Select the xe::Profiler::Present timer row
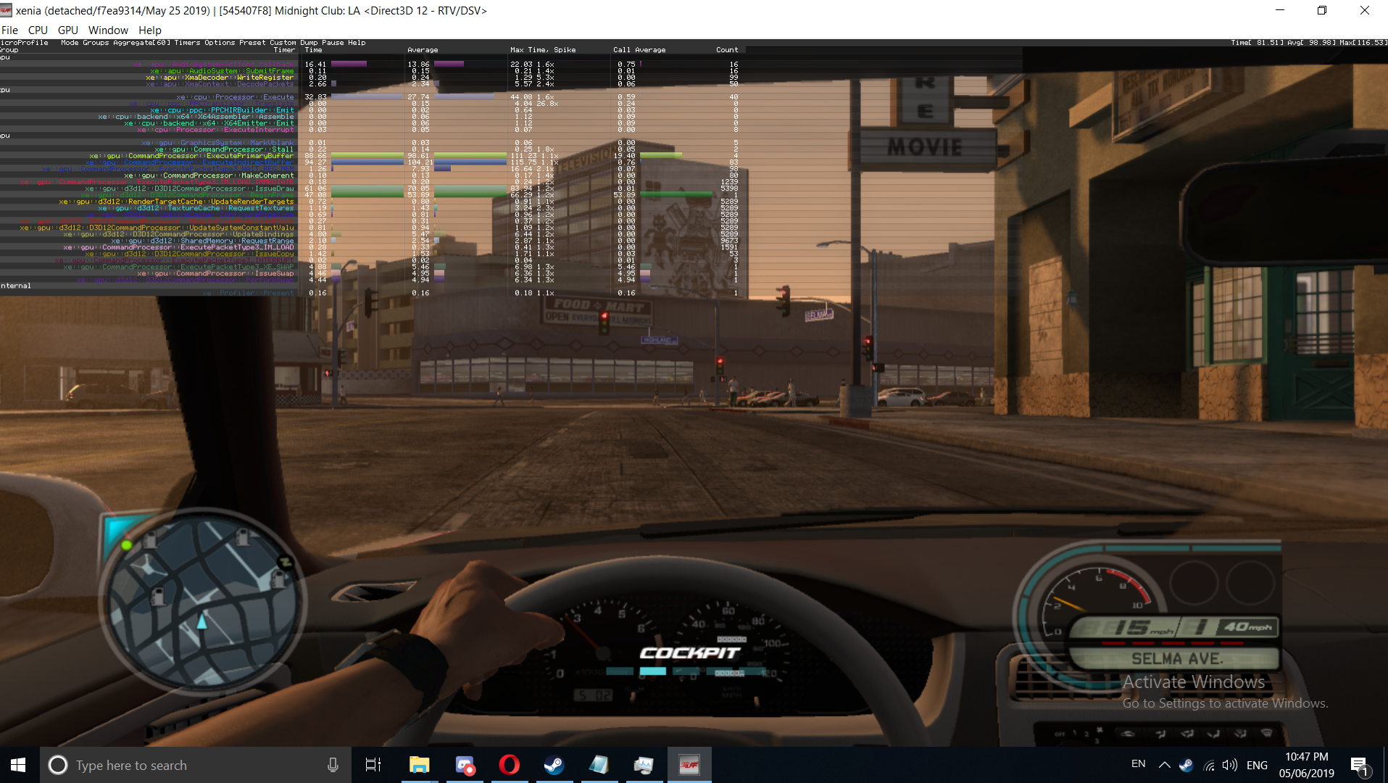 248,293
